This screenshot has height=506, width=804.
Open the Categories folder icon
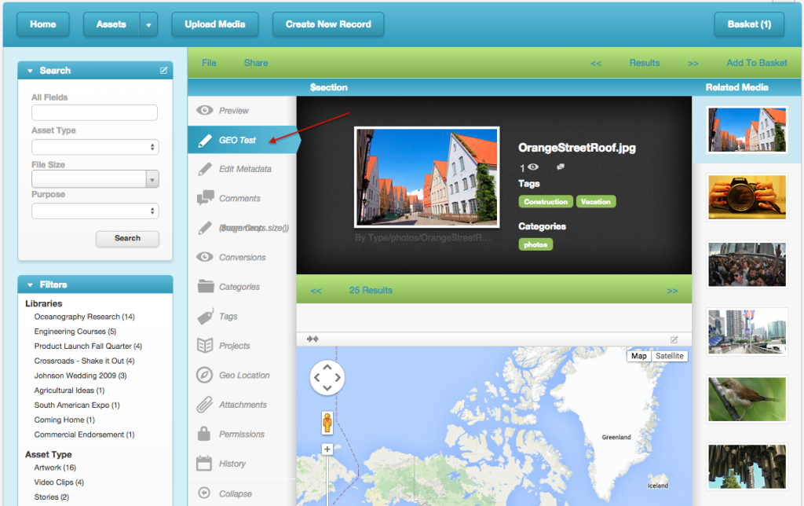tap(205, 286)
